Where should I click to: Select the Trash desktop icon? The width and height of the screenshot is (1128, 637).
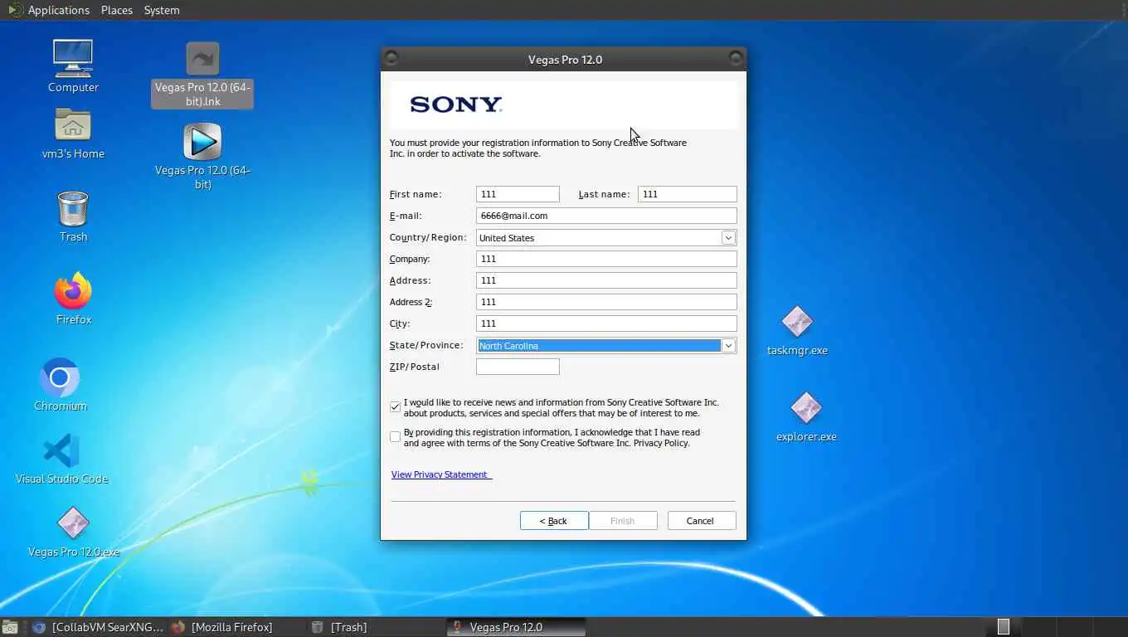73,208
